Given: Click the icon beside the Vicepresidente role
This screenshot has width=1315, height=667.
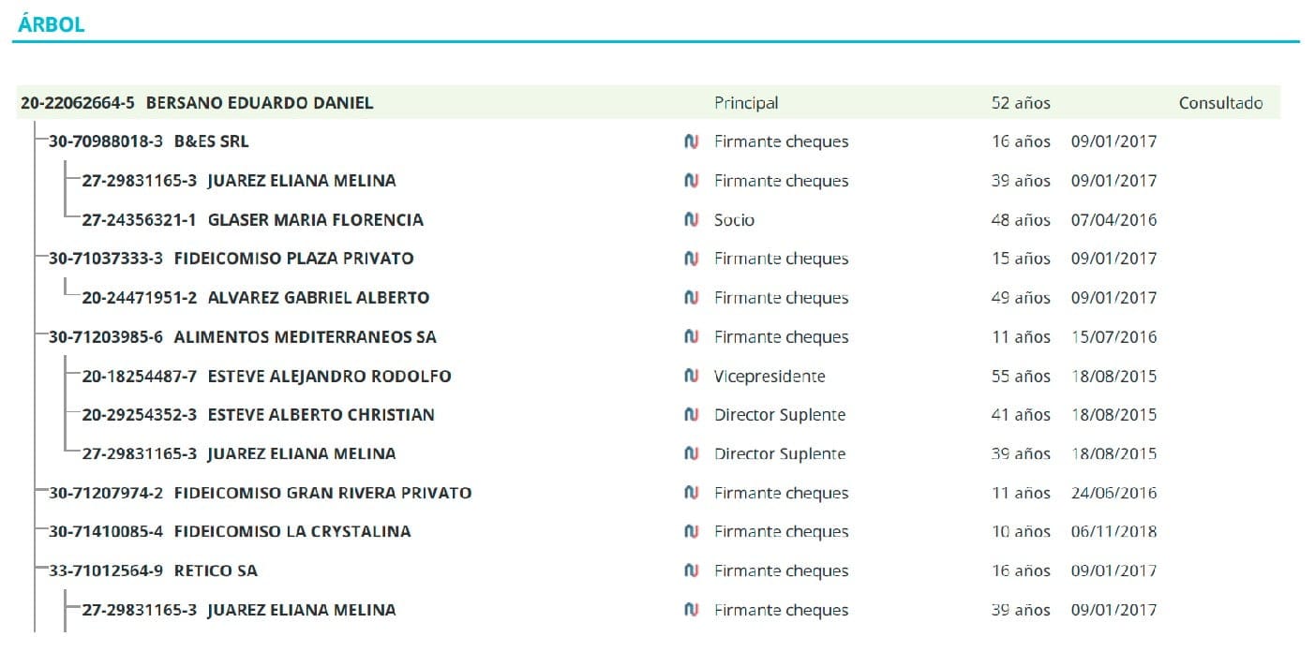Looking at the screenshot, I should [x=691, y=377].
